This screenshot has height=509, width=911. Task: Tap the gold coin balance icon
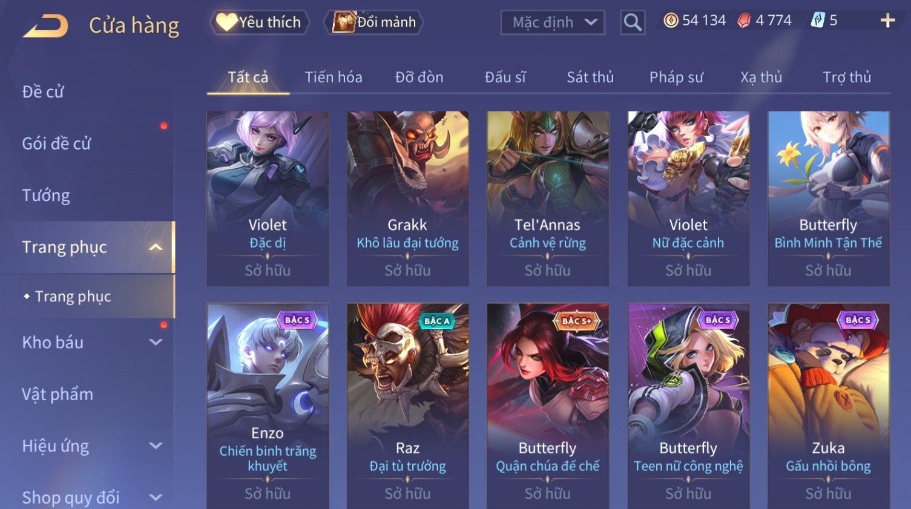click(x=671, y=21)
